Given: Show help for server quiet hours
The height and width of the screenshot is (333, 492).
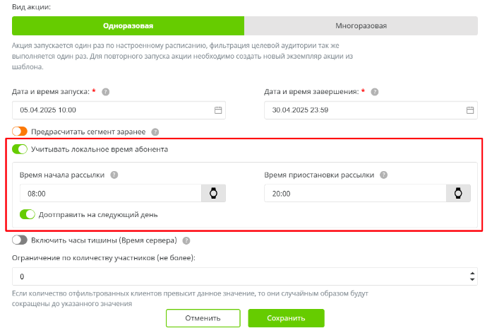Looking at the screenshot, I should pos(186,240).
